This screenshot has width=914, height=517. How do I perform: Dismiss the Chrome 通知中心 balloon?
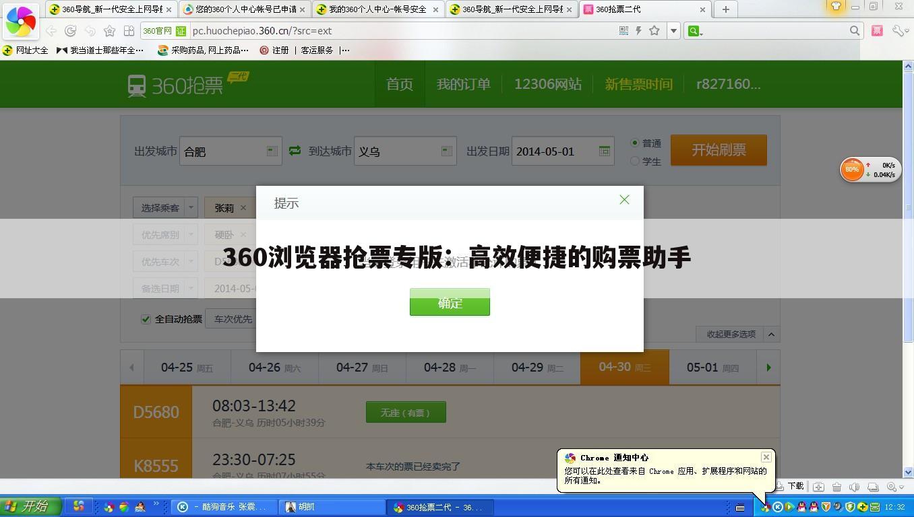(766, 457)
